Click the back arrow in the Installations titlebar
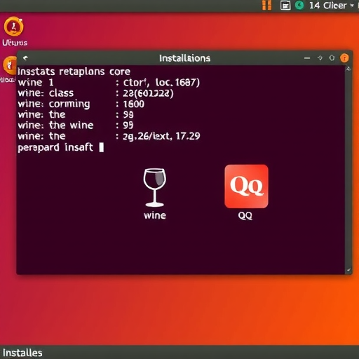 point(25,57)
